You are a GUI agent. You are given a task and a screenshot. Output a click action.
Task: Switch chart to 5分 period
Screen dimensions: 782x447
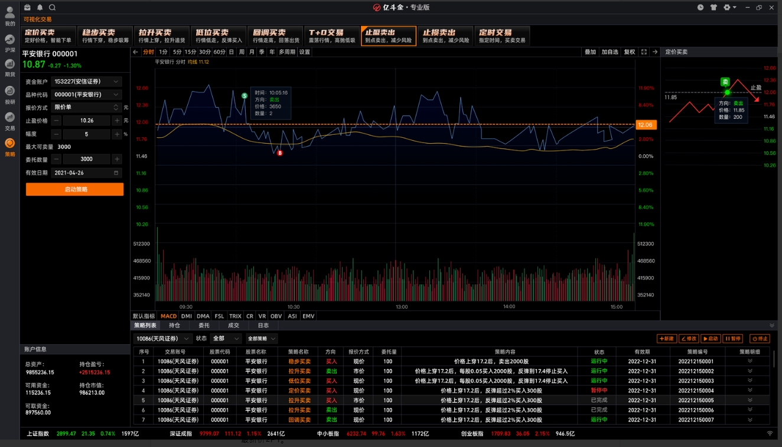tap(177, 52)
